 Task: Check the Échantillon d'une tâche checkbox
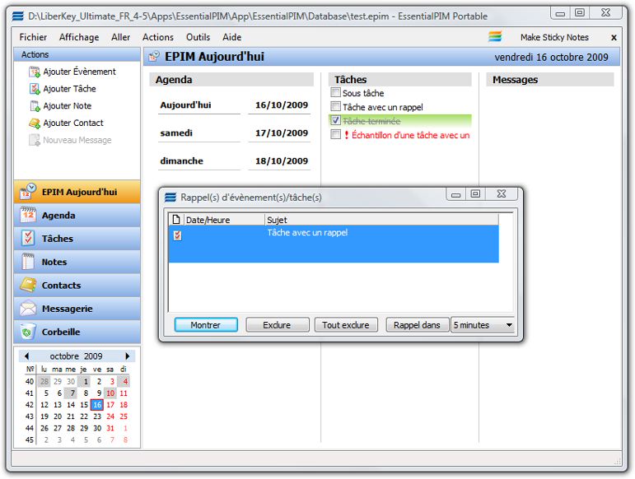[335, 134]
